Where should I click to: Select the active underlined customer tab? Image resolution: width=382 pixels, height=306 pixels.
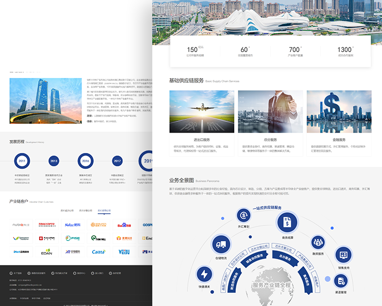(x=104, y=210)
